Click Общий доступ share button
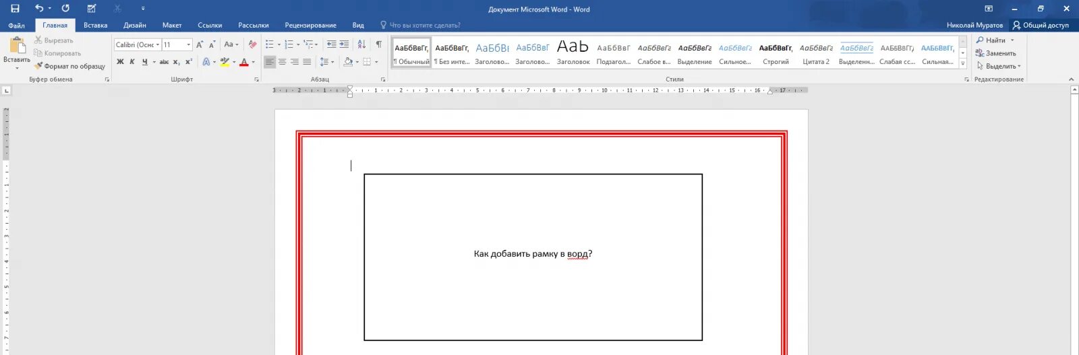 point(1041,26)
